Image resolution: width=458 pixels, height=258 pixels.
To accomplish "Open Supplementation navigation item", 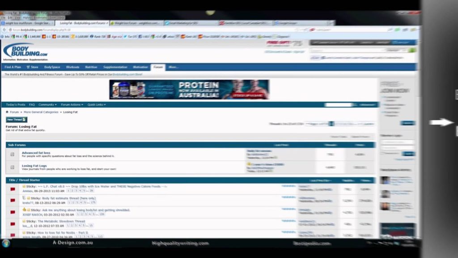I will coord(115,67).
